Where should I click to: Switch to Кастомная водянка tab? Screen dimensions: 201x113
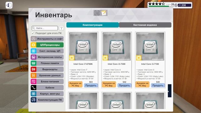click(145, 25)
